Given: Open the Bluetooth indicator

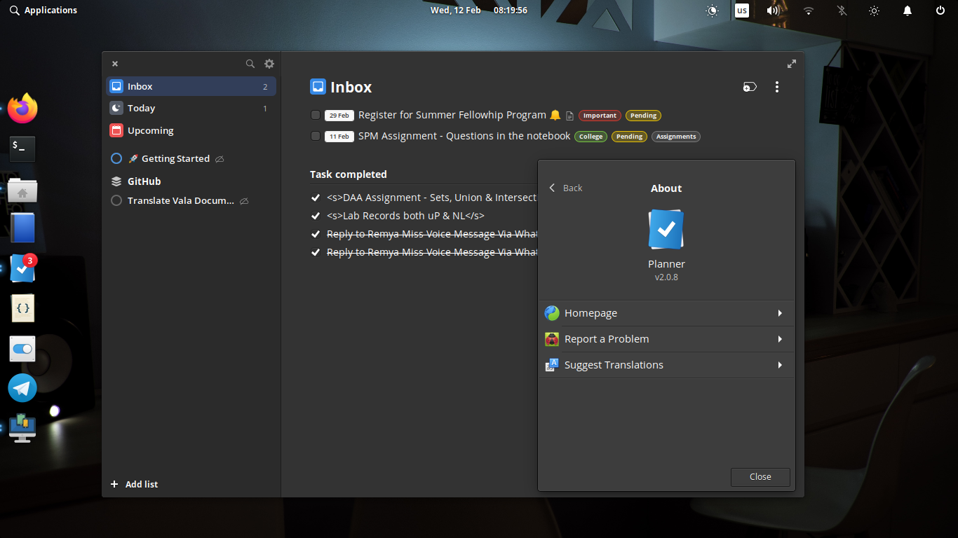Looking at the screenshot, I should point(842,11).
